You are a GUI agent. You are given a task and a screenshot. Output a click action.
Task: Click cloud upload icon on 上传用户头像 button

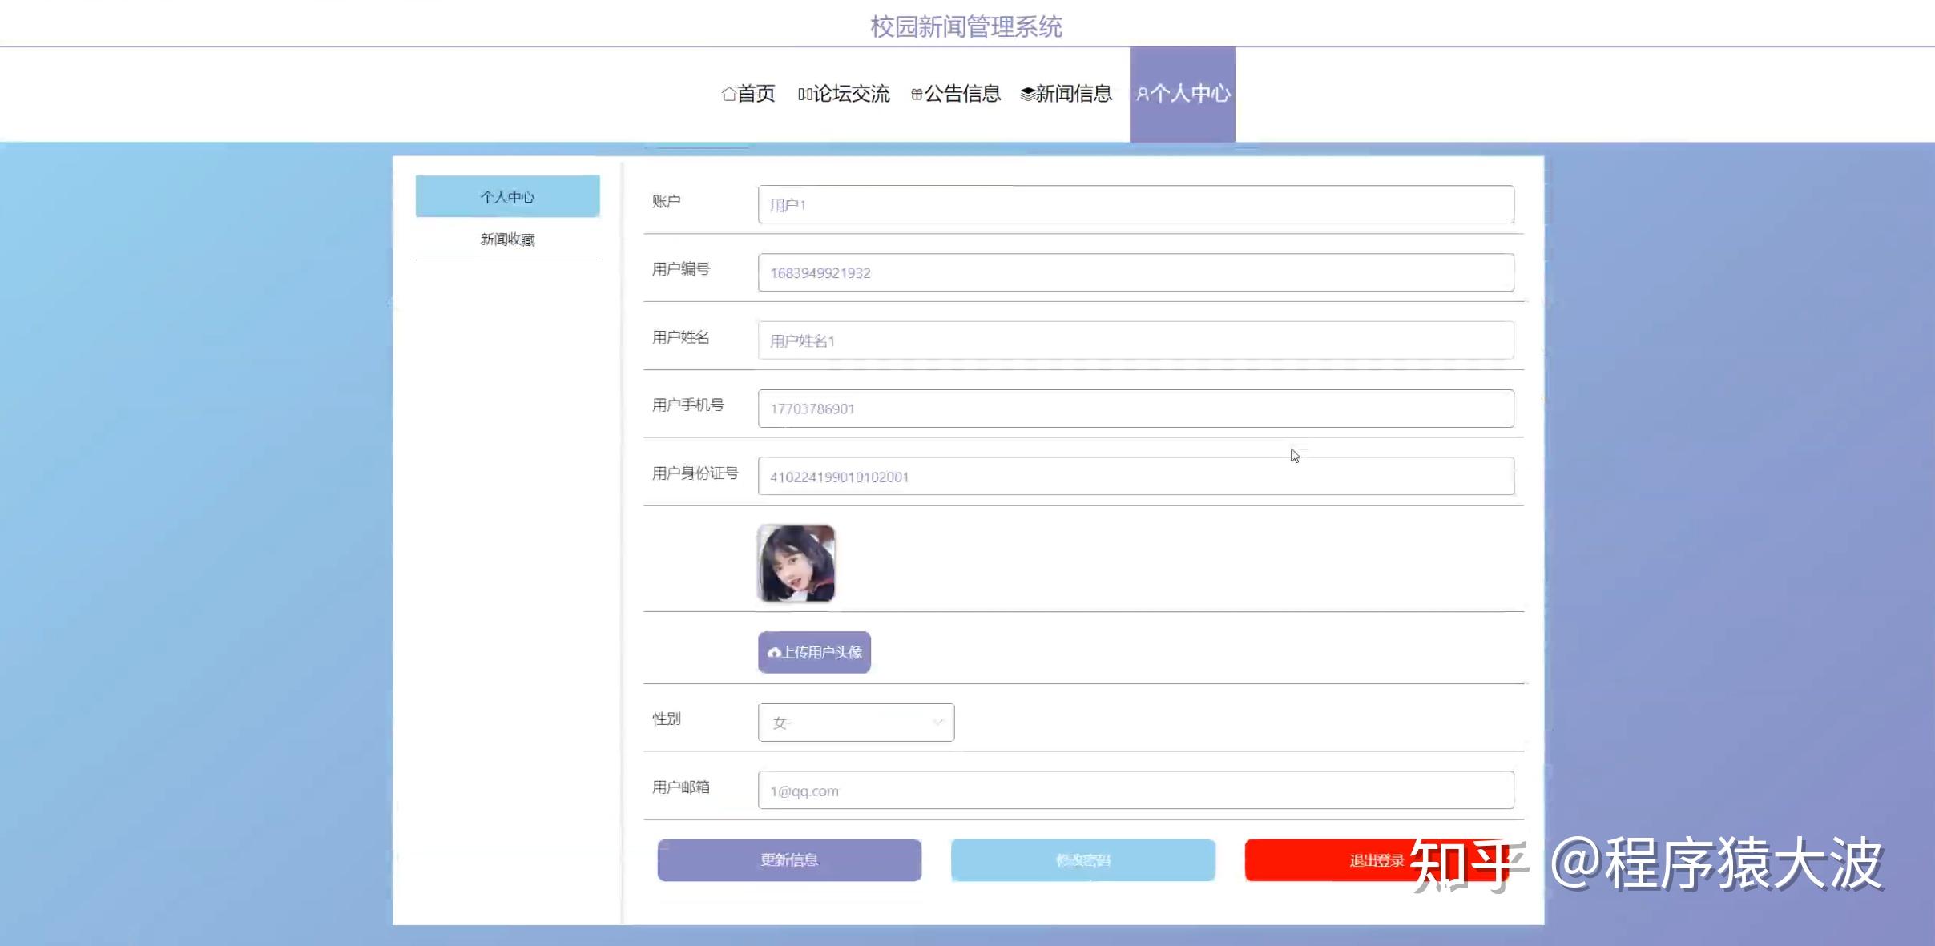click(773, 653)
